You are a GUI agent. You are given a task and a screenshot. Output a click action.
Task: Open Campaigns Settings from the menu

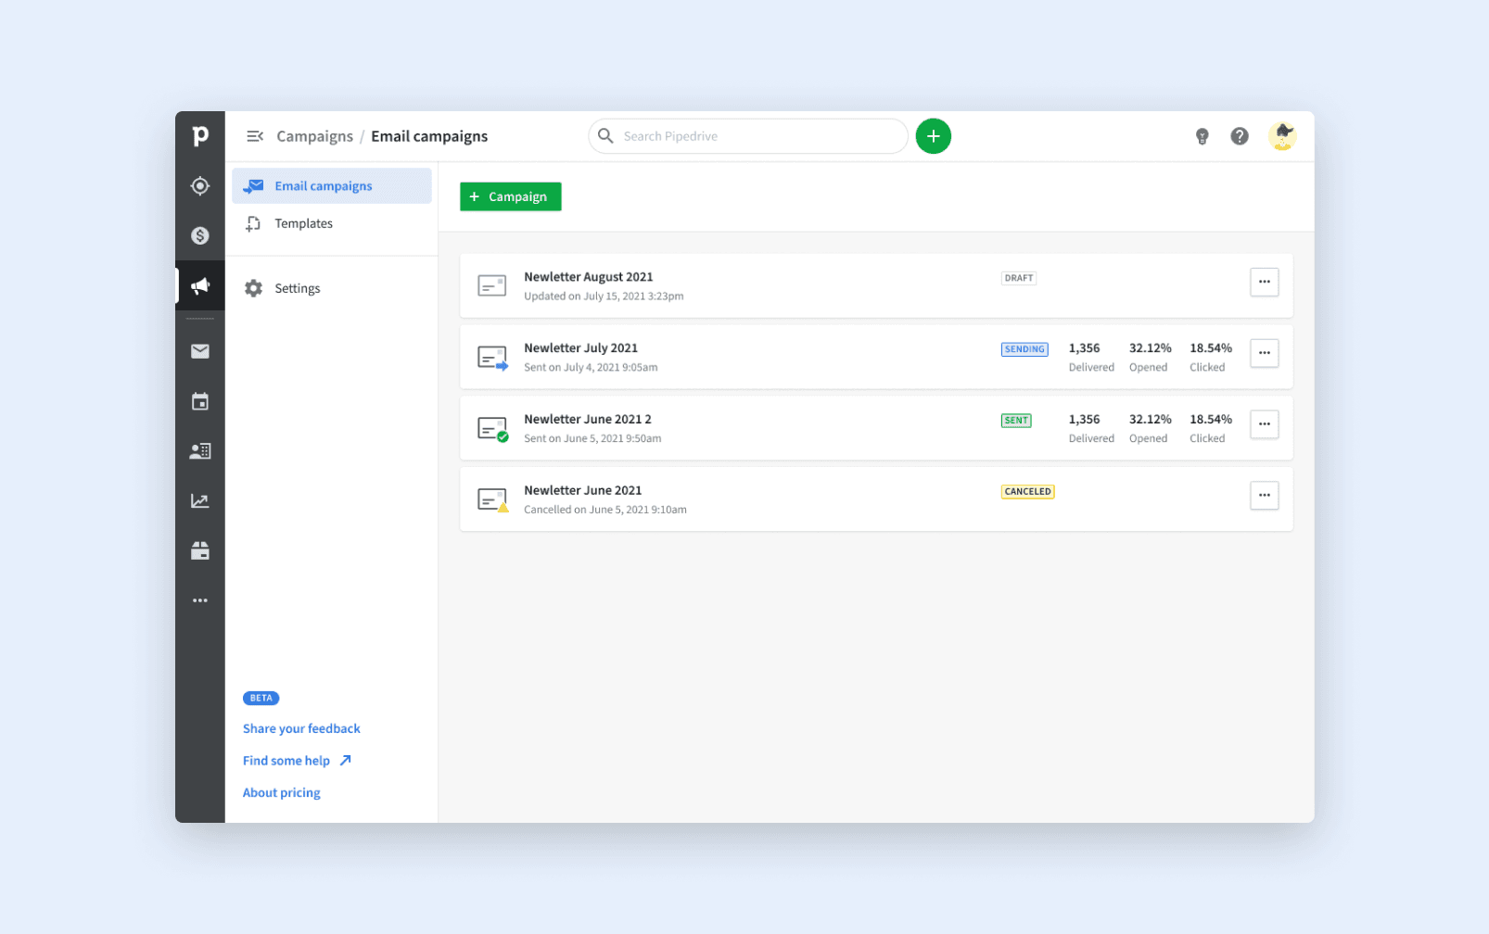coord(297,287)
